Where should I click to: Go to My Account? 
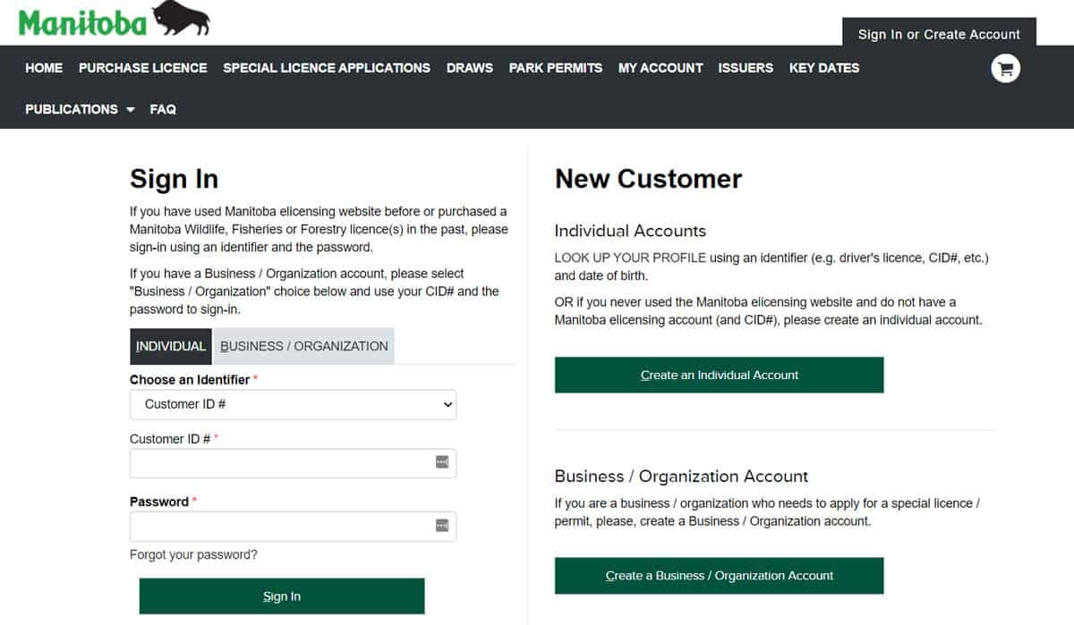(661, 68)
